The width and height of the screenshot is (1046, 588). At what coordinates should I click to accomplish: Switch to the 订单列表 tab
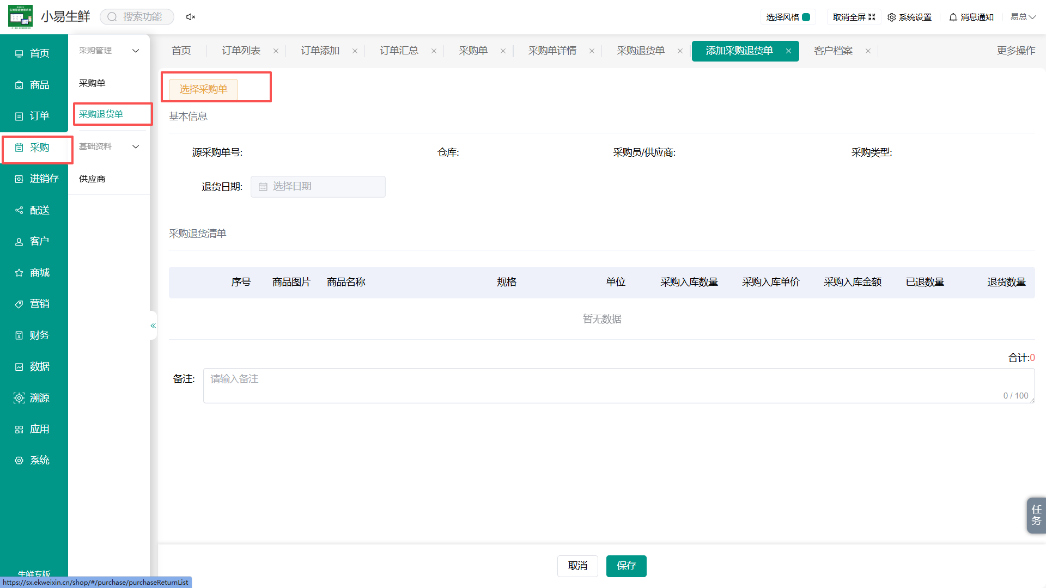[x=241, y=51]
